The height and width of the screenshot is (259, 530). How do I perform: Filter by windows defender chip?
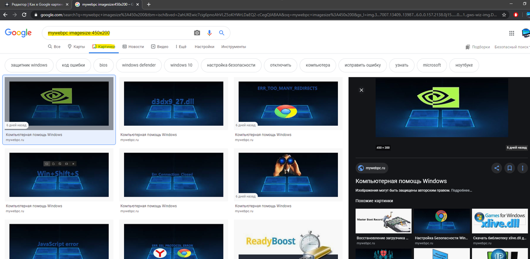139,65
